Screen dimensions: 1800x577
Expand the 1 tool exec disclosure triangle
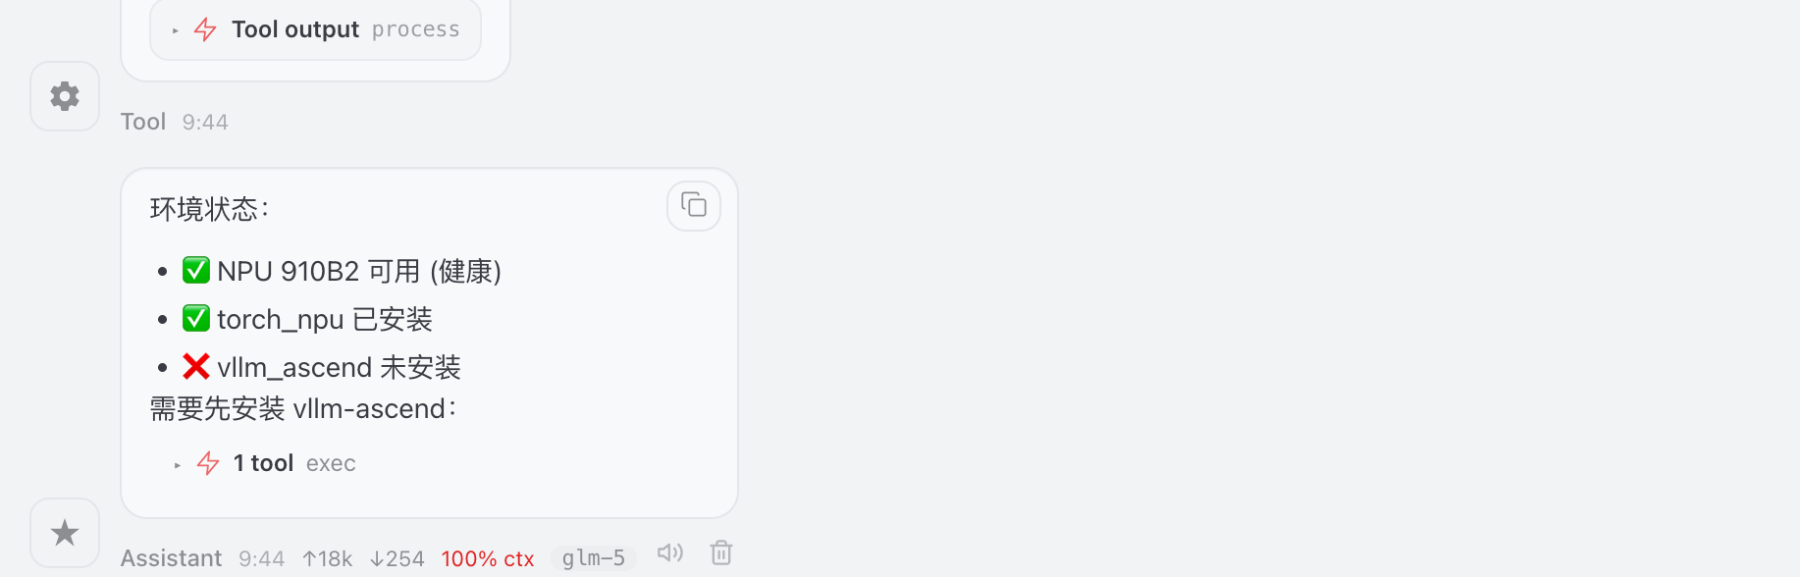178,464
